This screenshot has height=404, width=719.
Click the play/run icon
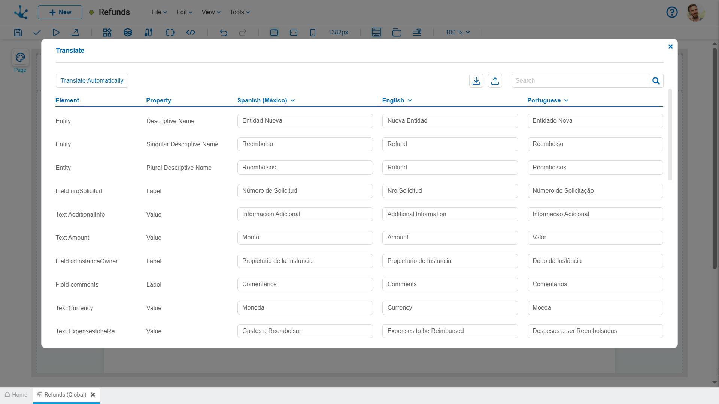(56, 33)
